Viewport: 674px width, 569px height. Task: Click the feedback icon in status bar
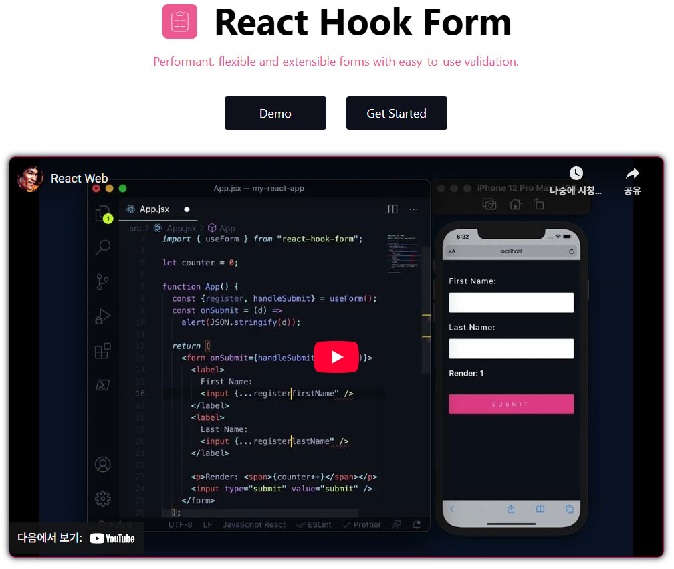tap(397, 525)
